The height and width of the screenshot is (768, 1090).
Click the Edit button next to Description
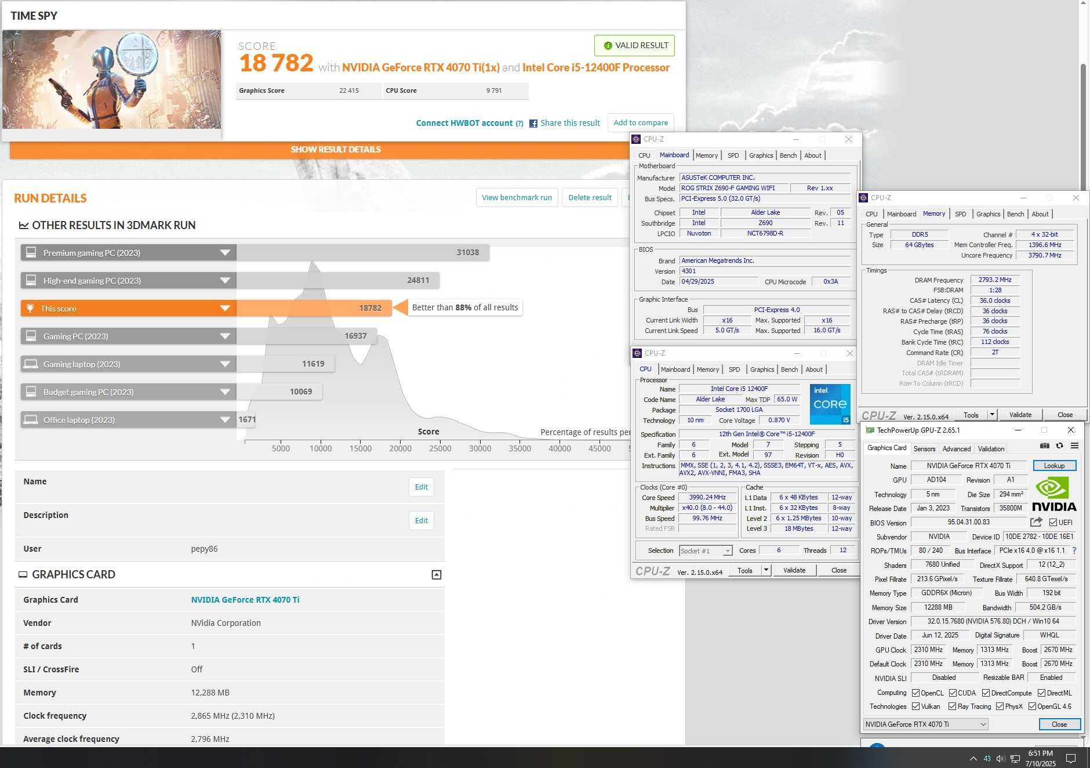click(422, 521)
